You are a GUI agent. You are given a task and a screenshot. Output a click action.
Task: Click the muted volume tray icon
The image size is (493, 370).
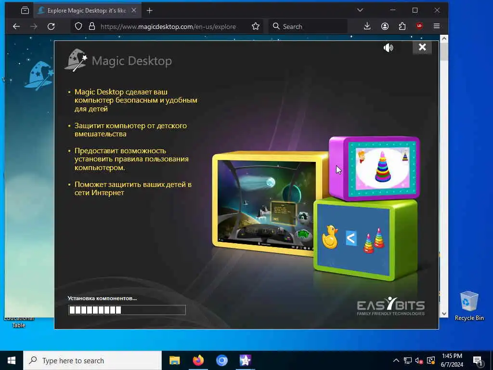click(419, 360)
